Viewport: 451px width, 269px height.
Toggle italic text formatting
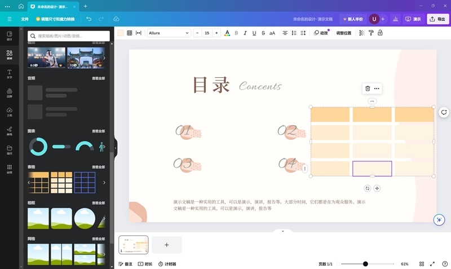[245, 33]
